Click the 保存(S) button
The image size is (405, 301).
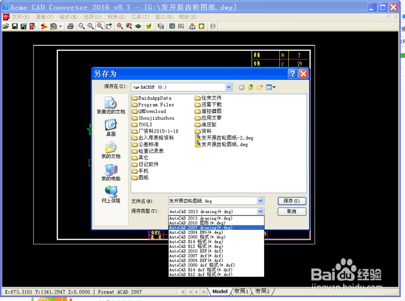click(x=292, y=201)
